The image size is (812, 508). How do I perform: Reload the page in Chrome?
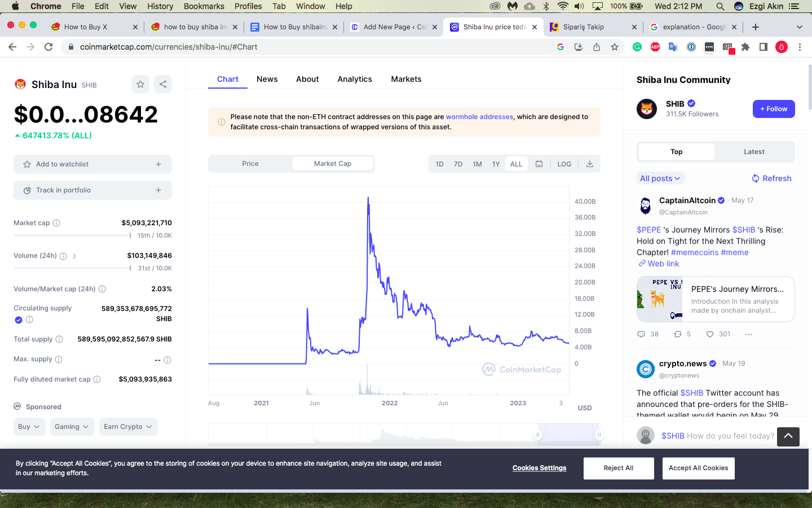[x=48, y=47]
